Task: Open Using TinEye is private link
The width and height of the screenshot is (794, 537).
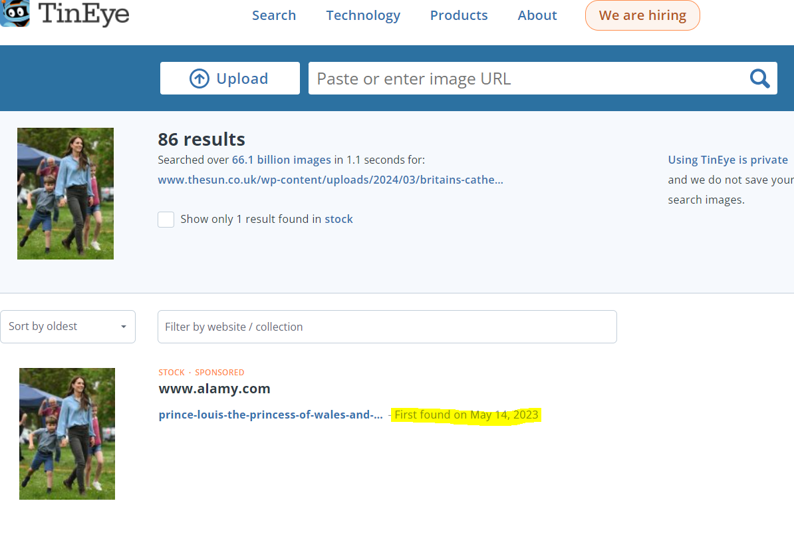Action: pyautogui.click(x=728, y=160)
